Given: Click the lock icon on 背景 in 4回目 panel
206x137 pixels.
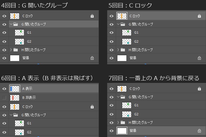Looking at the screenshot, I should (x=92, y=58).
